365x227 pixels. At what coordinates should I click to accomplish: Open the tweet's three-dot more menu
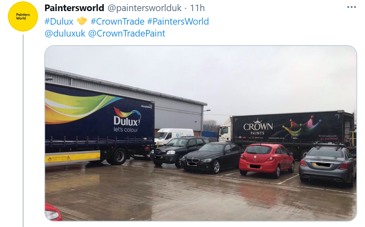351,7
